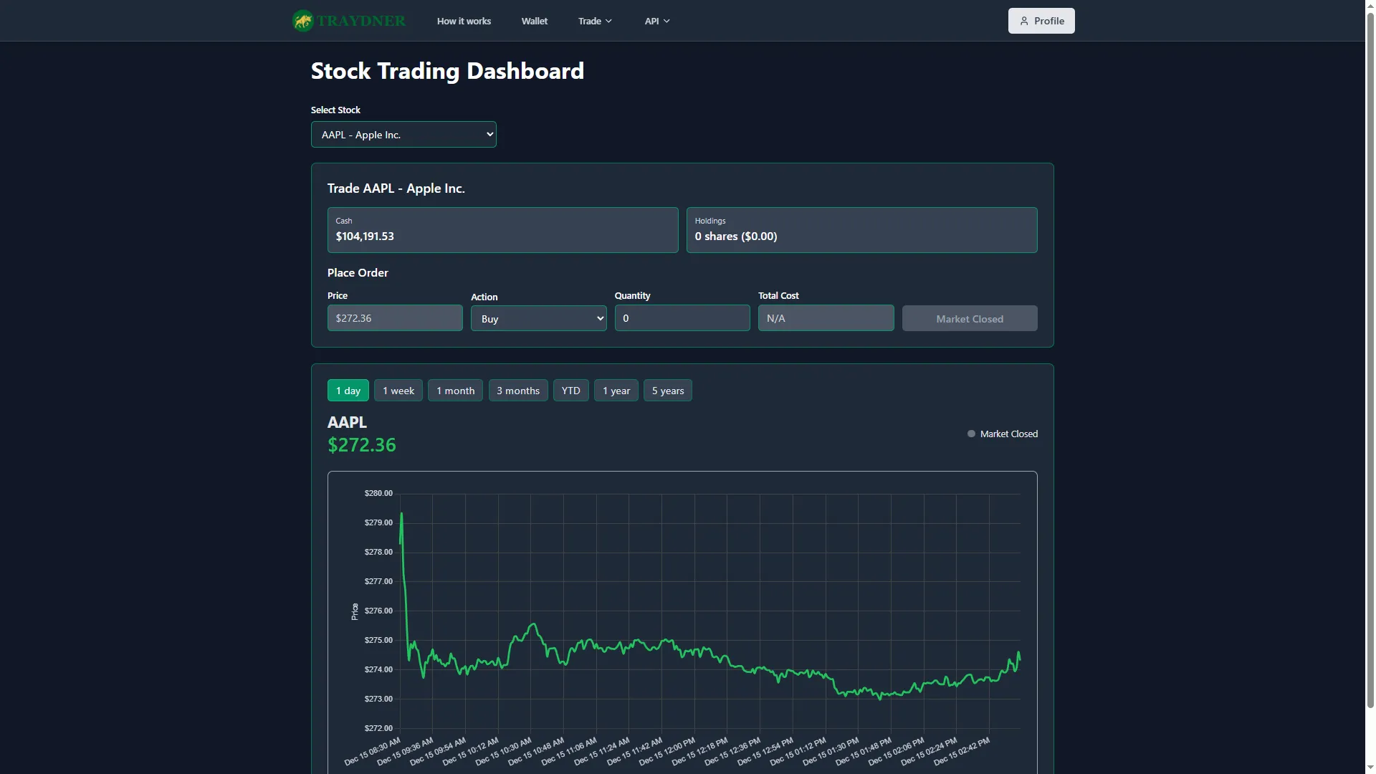
Task: Click the $280.00 axis label
Action: [x=378, y=493]
